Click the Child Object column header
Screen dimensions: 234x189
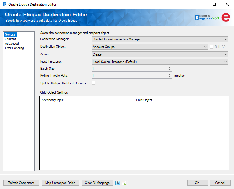click(181, 100)
